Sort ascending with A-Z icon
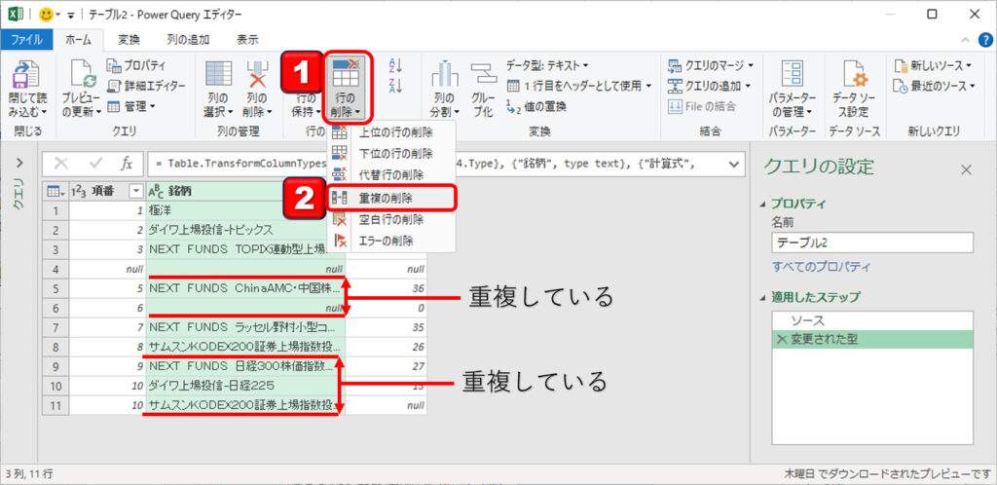This screenshot has width=997, height=485. tap(395, 66)
